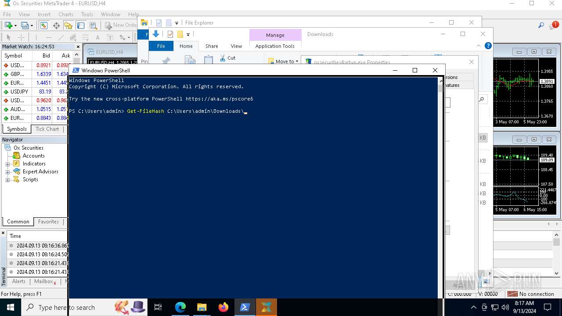Expand the Expert Advisors tree node
Screen dimensions: 562x316
point(7,172)
